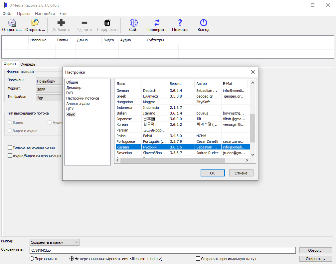336x264 pixels.
Task: Click the Проверить update arrows icon
Action: click(x=157, y=23)
